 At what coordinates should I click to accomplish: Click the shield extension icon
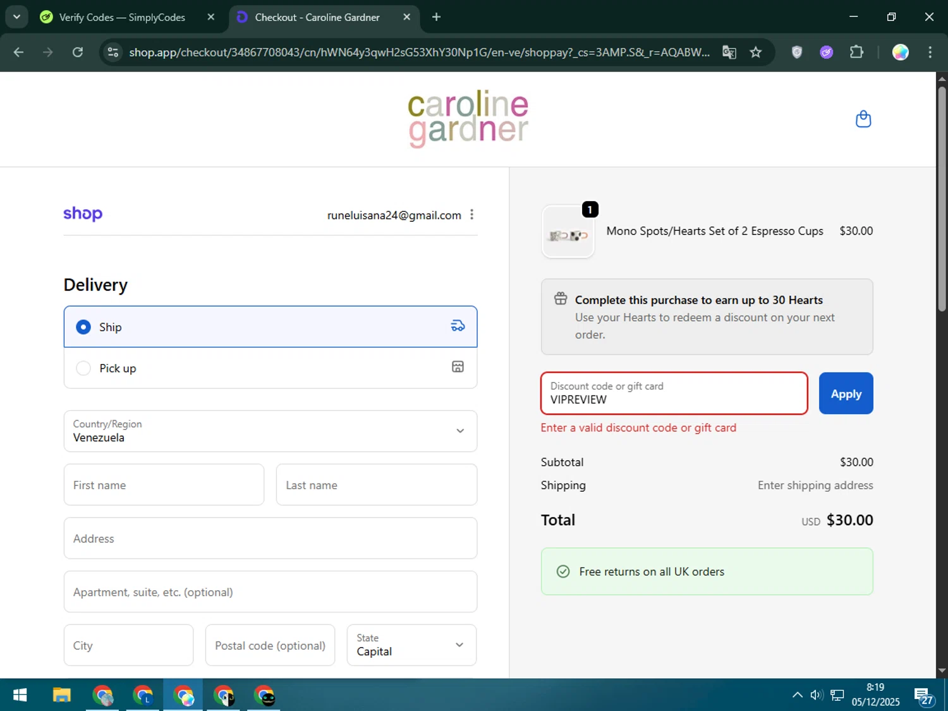[x=797, y=52]
